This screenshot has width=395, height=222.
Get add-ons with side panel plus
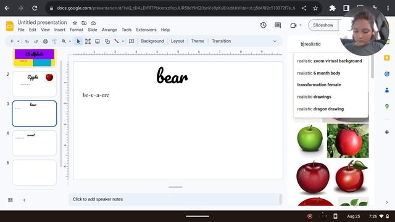coord(387,132)
